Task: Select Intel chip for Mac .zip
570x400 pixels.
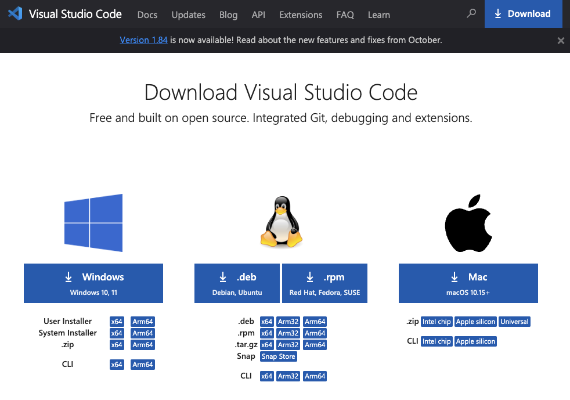Action: tap(436, 322)
